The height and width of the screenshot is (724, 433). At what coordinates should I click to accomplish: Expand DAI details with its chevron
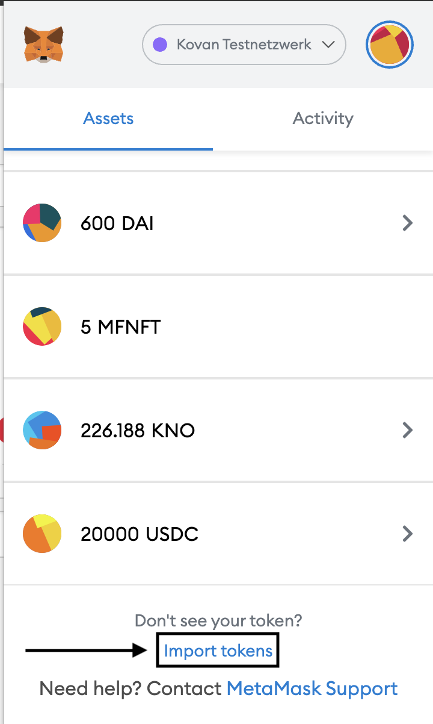pos(408,223)
